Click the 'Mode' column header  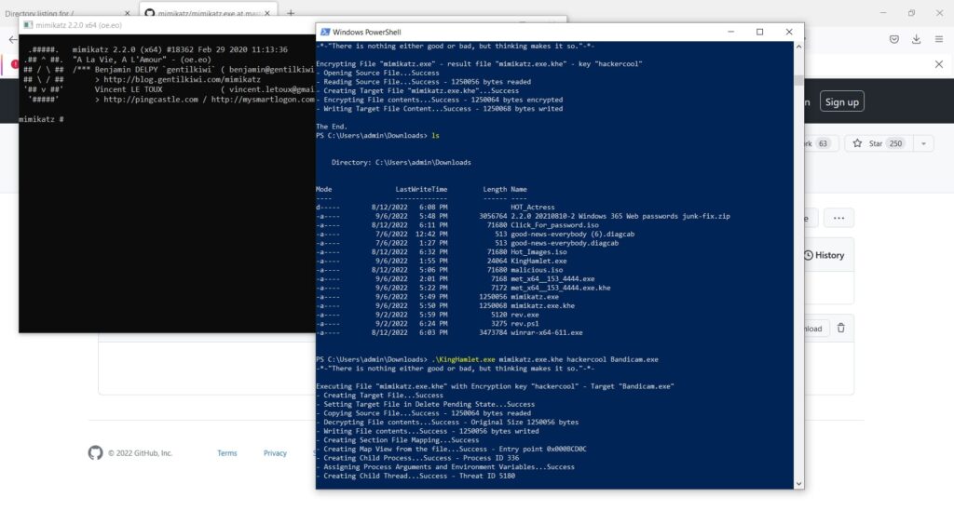tap(323, 189)
